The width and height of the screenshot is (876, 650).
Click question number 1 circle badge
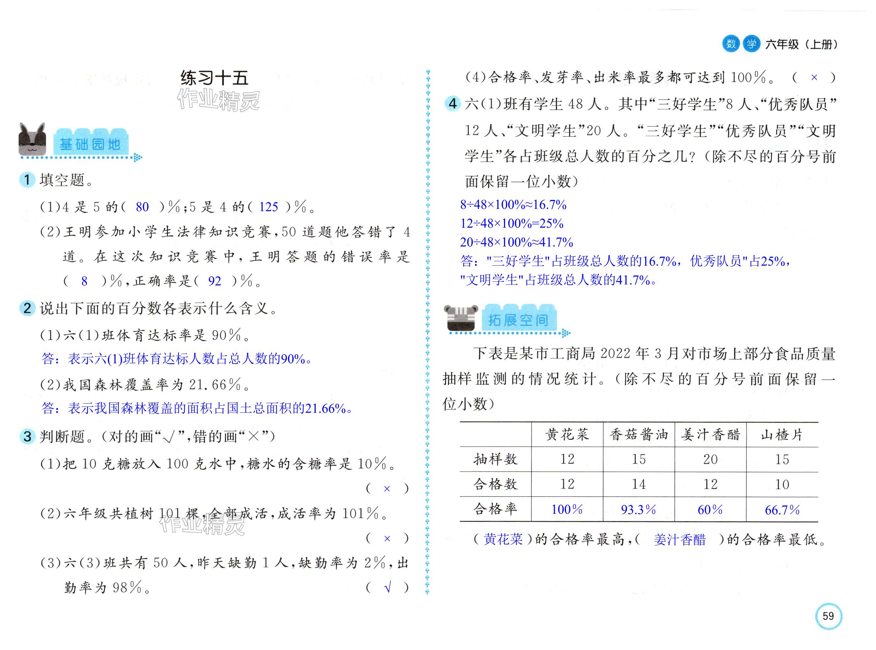tap(27, 180)
